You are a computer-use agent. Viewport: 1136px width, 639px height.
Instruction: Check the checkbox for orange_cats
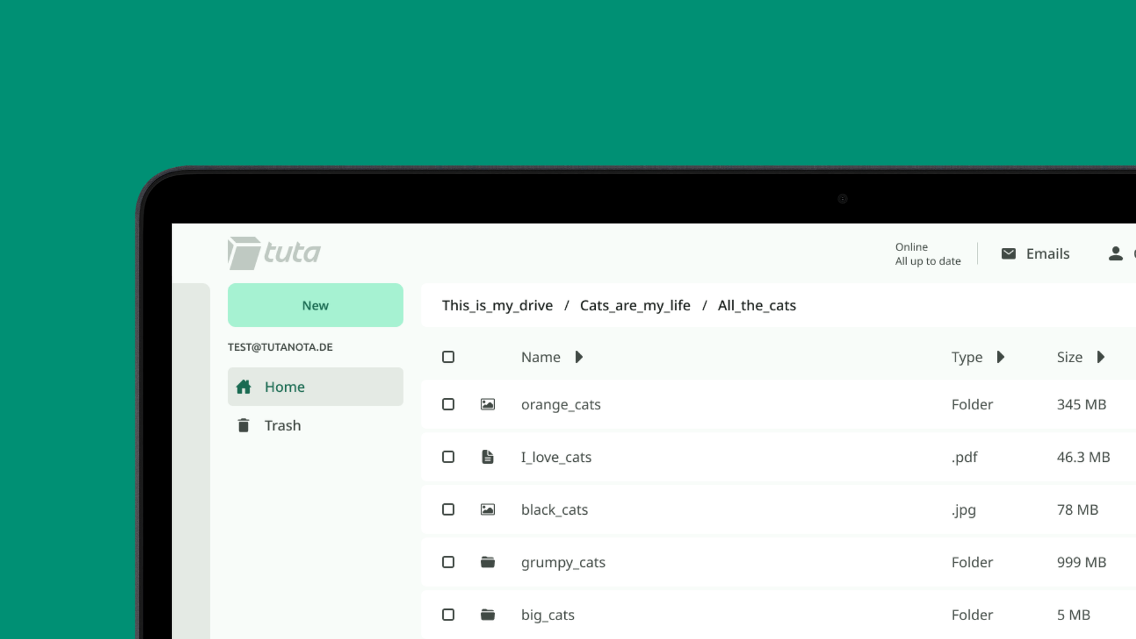coord(448,404)
